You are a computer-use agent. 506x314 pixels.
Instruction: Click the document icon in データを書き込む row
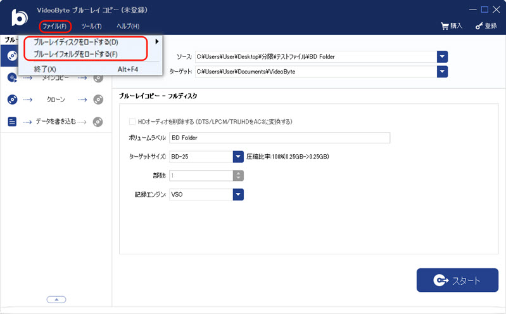coord(12,122)
